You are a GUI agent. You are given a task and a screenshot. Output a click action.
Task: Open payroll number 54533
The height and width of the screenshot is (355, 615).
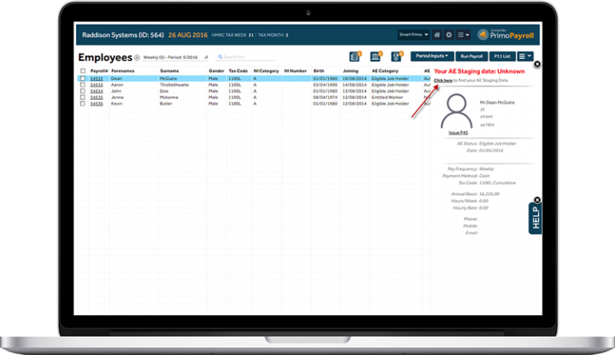[96, 85]
